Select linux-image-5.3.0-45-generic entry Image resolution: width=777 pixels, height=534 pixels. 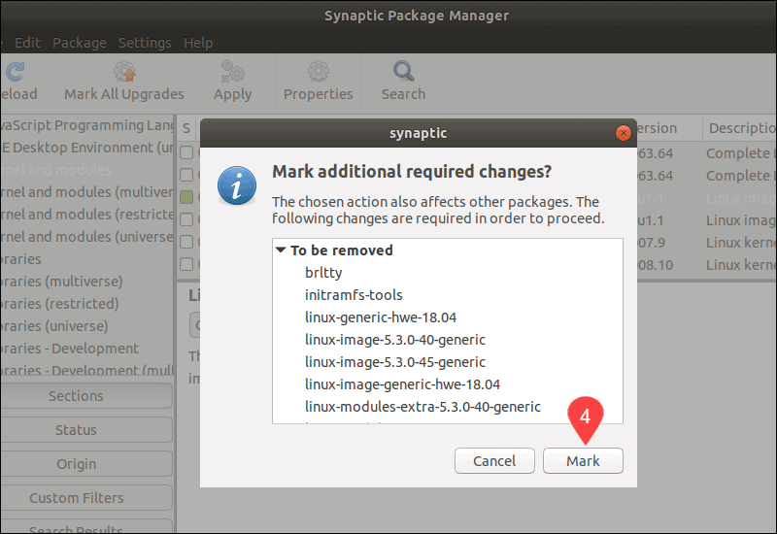pyautogui.click(x=395, y=361)
